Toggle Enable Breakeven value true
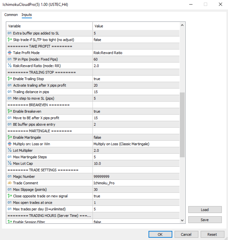228x240 pixels. click(x=136, y=111)
